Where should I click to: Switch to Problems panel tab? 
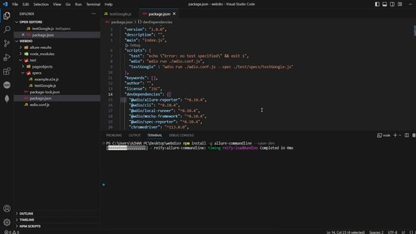[x=114, y=135]
